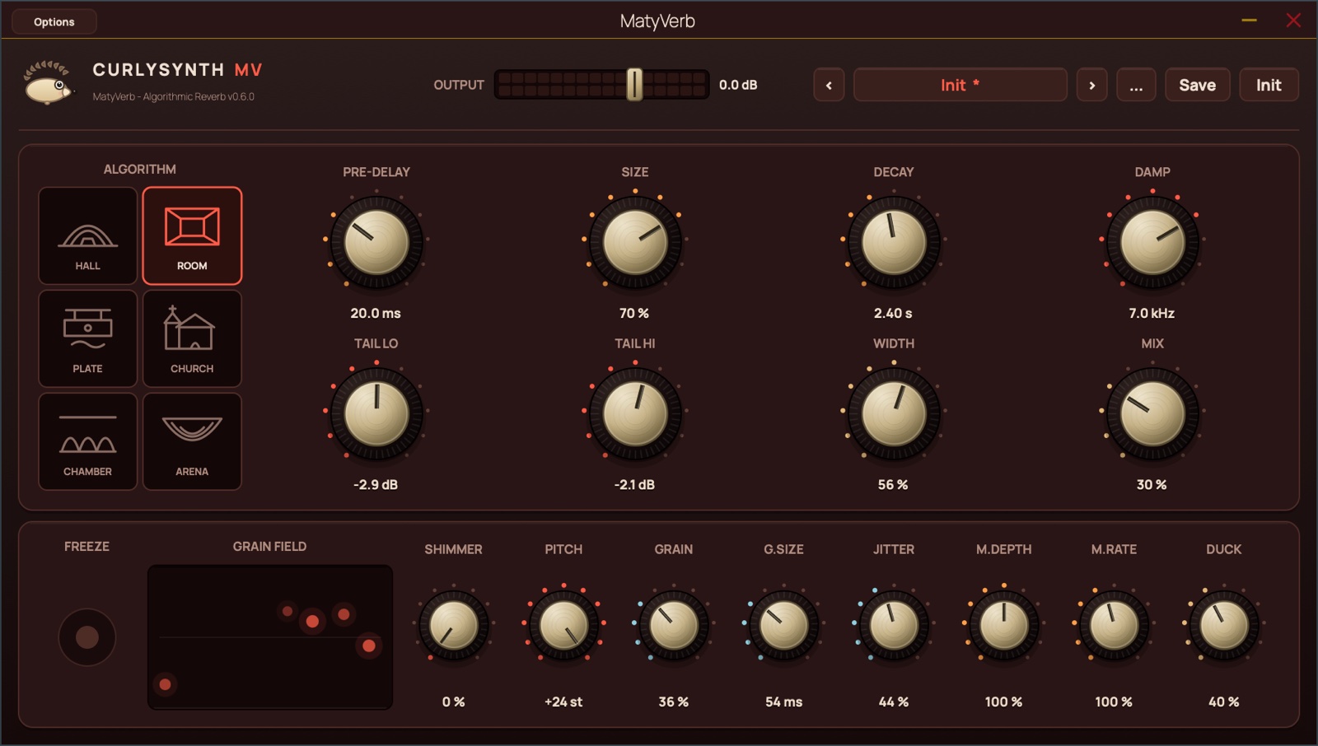Image resolution: width=1318 pixels, height=746 pixels.
Task: Click the 0.0 dB output readout
Action: point(738,85)
